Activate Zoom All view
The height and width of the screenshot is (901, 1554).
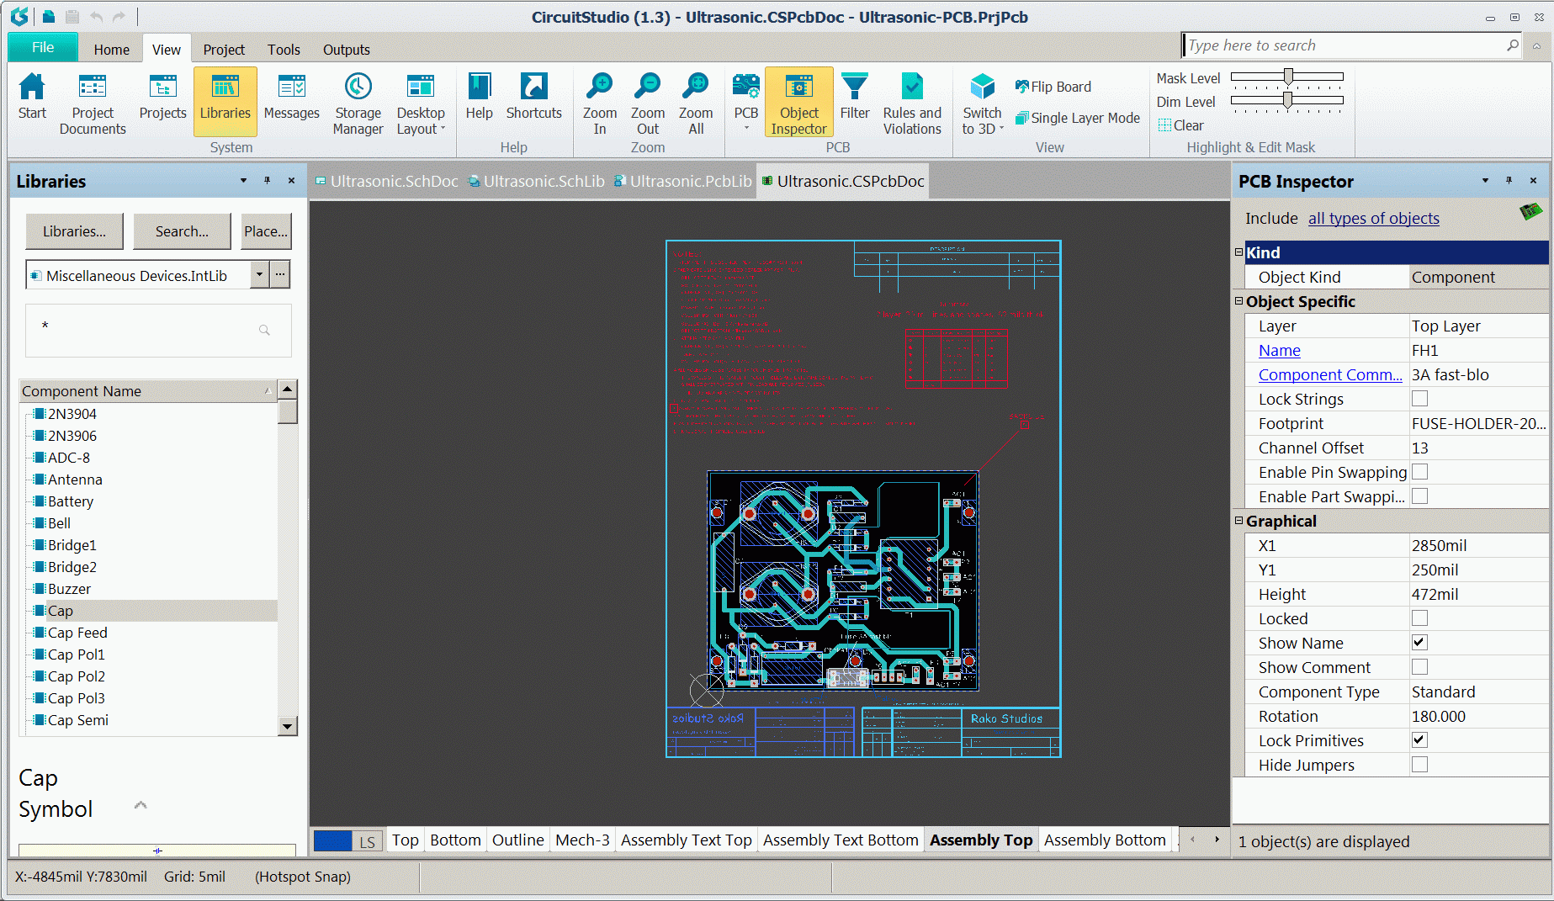[696, 101]
